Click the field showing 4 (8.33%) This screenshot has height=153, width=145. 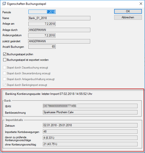[90, 138]
